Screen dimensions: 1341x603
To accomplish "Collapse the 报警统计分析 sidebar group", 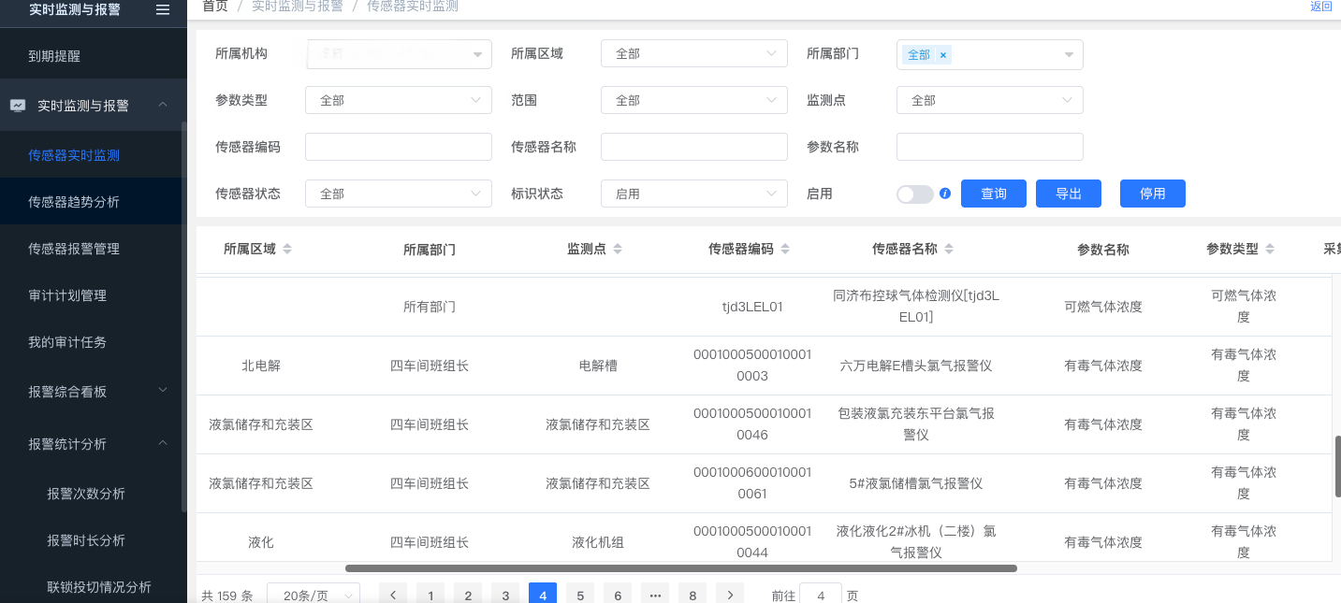I will 163,443.
